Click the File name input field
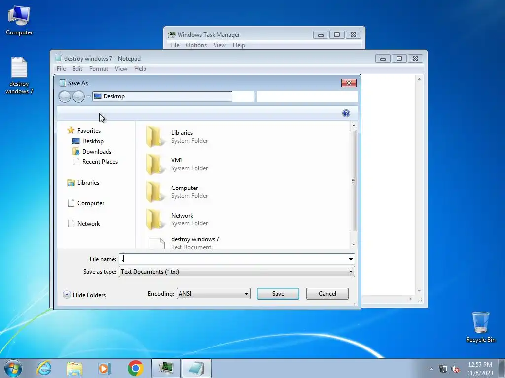The image size is (505, 378). tap(233, 259)
